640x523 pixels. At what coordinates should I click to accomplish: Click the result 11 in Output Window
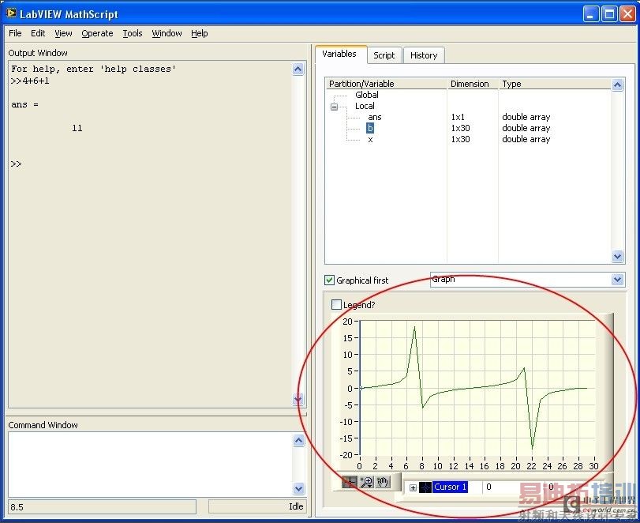(x=77, y=128)
